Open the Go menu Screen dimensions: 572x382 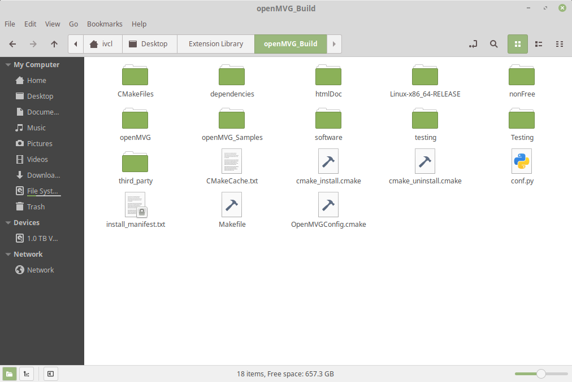point(73,24)
